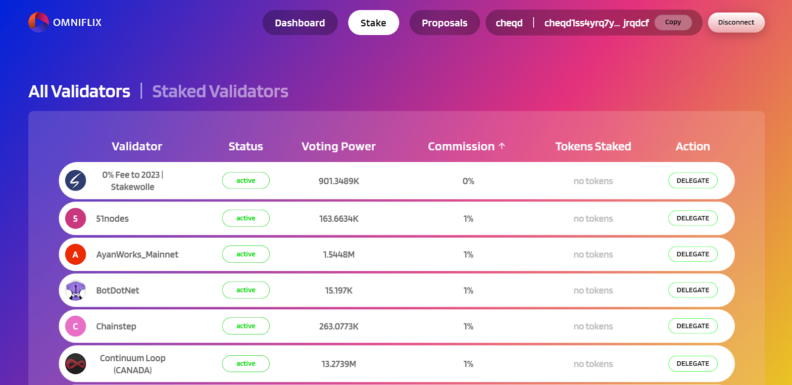Select the Stake navigation item

point(373,23)
